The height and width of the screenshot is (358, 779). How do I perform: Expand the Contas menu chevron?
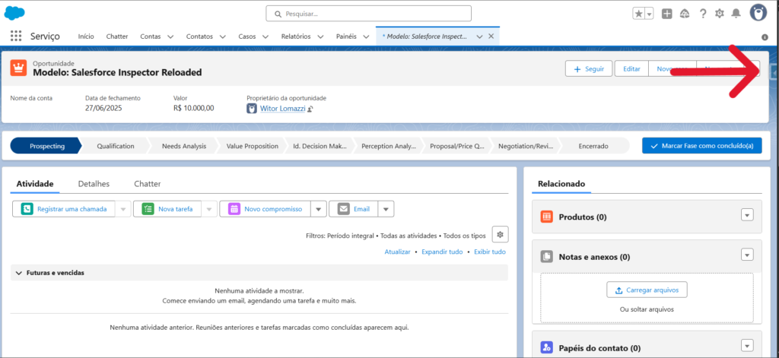(x=170, y=36)
